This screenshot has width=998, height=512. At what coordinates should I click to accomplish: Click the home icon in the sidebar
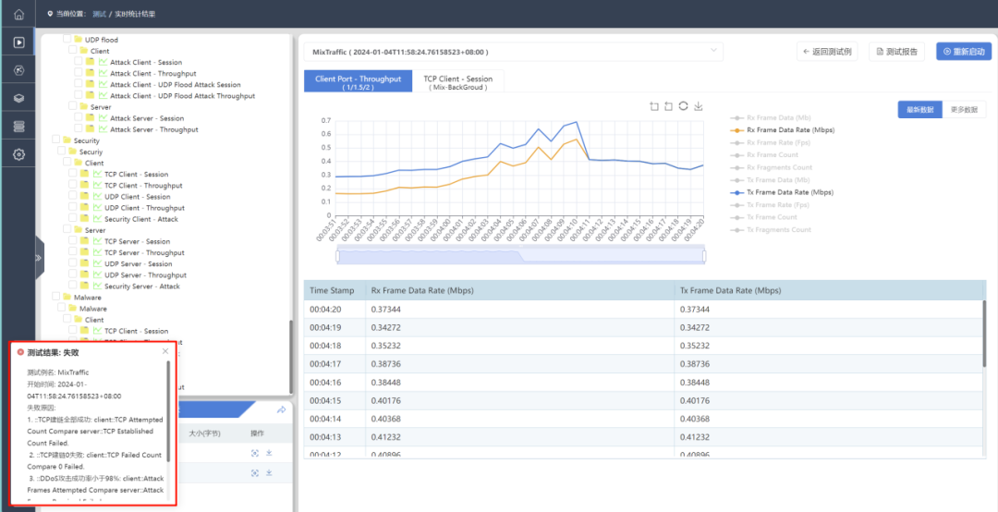pyautogui.click(x=18, y=15)
